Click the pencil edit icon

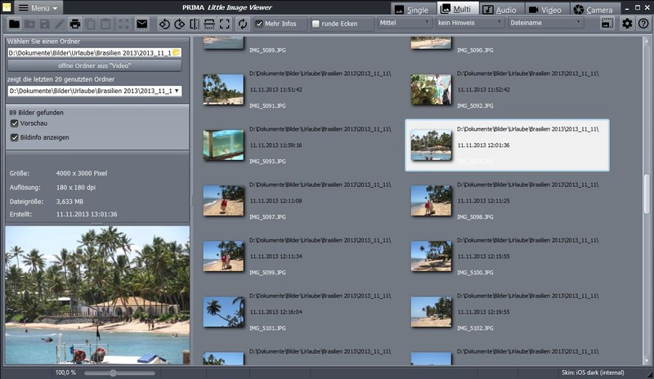pos(60,24)
